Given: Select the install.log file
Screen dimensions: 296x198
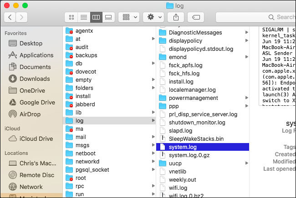Looking at the screenshot, I should [x=181, y=82].
